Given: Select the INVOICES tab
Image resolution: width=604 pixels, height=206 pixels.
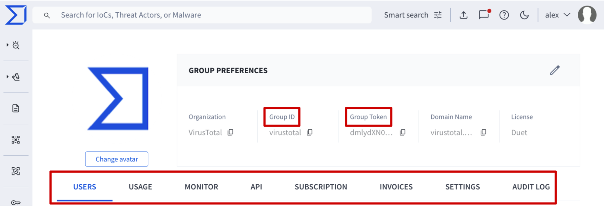Looking at the screenshot, I should point(396,187).
